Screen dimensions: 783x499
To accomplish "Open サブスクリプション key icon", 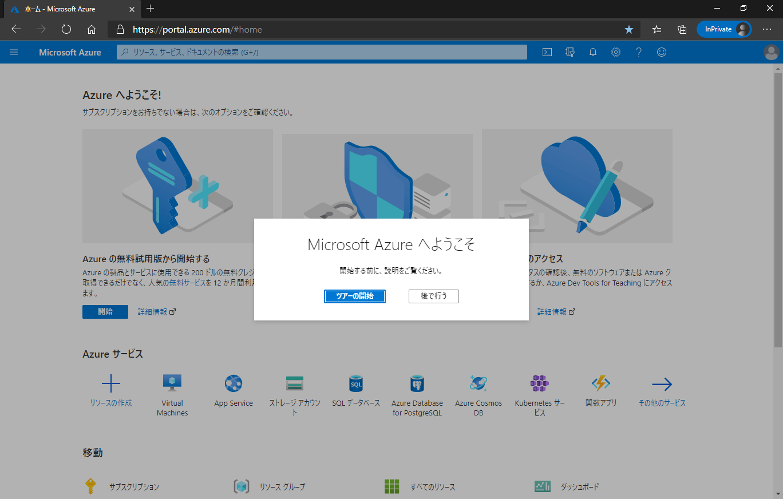I will coord(90,486).
